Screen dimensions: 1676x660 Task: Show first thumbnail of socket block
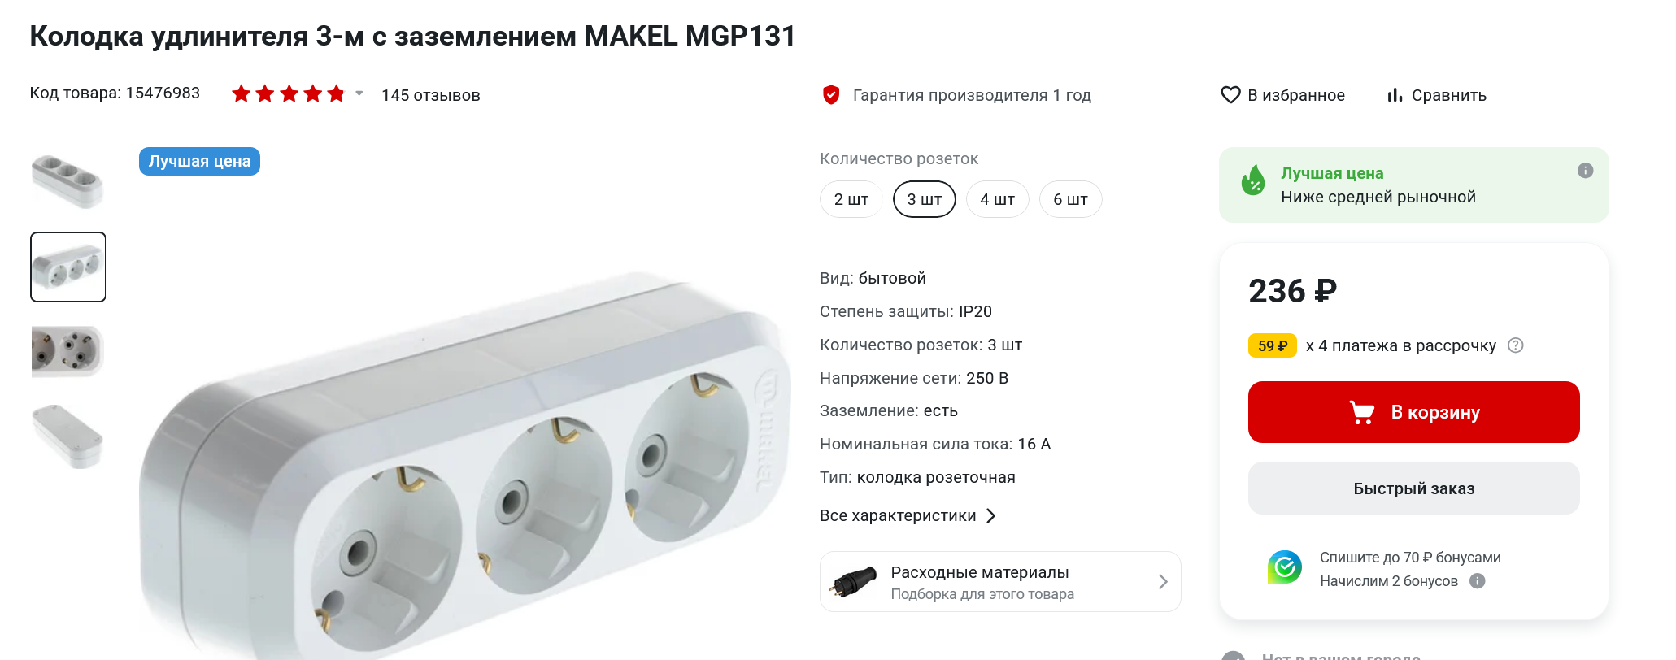pyautogui.click(x=67, y=181)
